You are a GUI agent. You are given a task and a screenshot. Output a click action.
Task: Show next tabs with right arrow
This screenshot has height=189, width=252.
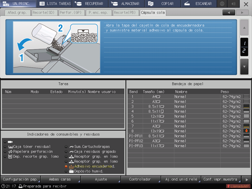point(242,13)
